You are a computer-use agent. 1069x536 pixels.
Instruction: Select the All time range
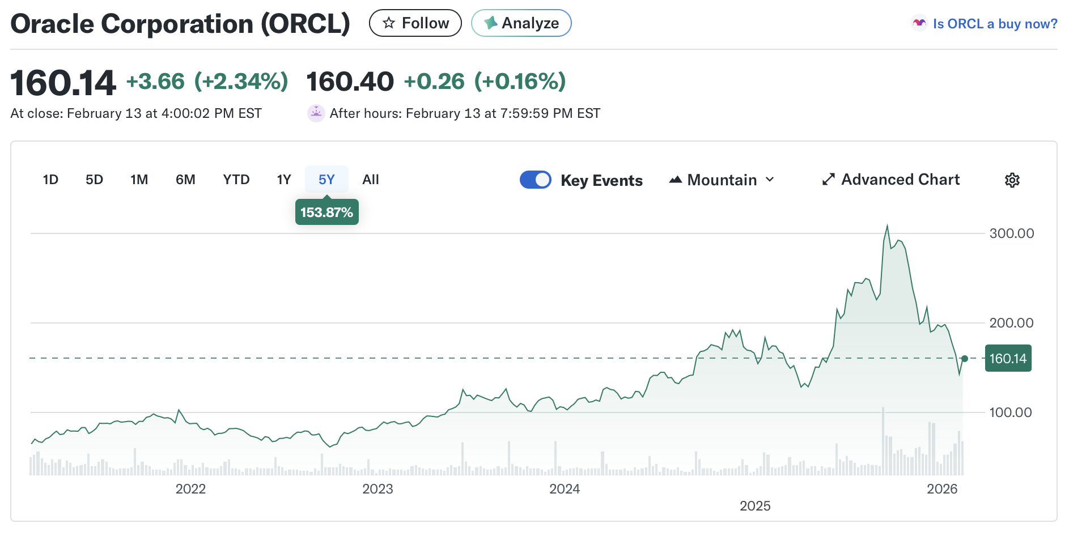click(370, 180)
